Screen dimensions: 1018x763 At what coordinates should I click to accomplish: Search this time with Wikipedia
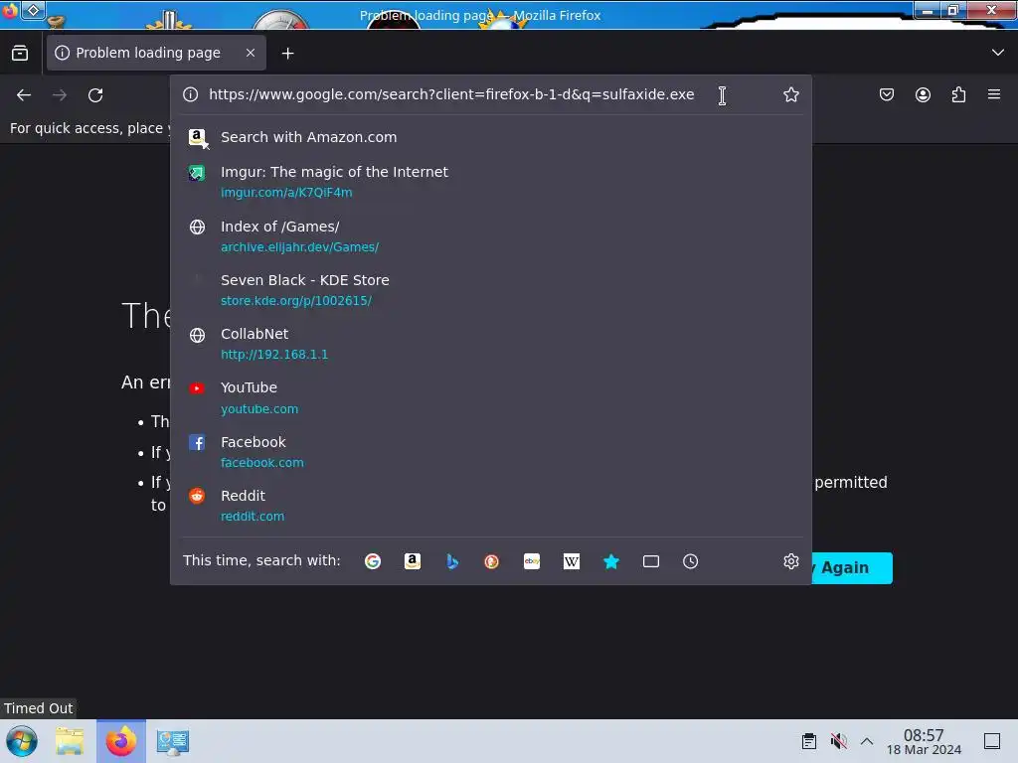(572, 561)
